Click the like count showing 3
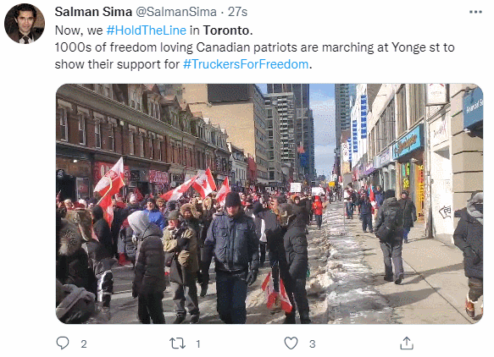 coord(312,343)
